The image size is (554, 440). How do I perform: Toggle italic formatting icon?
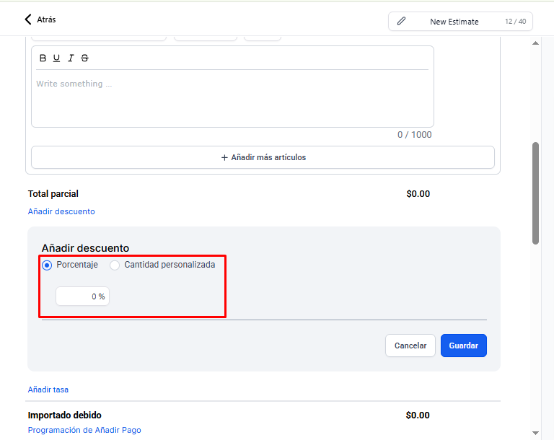point(71,58)
